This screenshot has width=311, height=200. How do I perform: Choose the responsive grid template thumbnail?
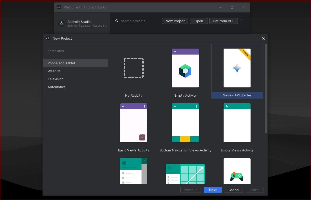click(185, 174)
